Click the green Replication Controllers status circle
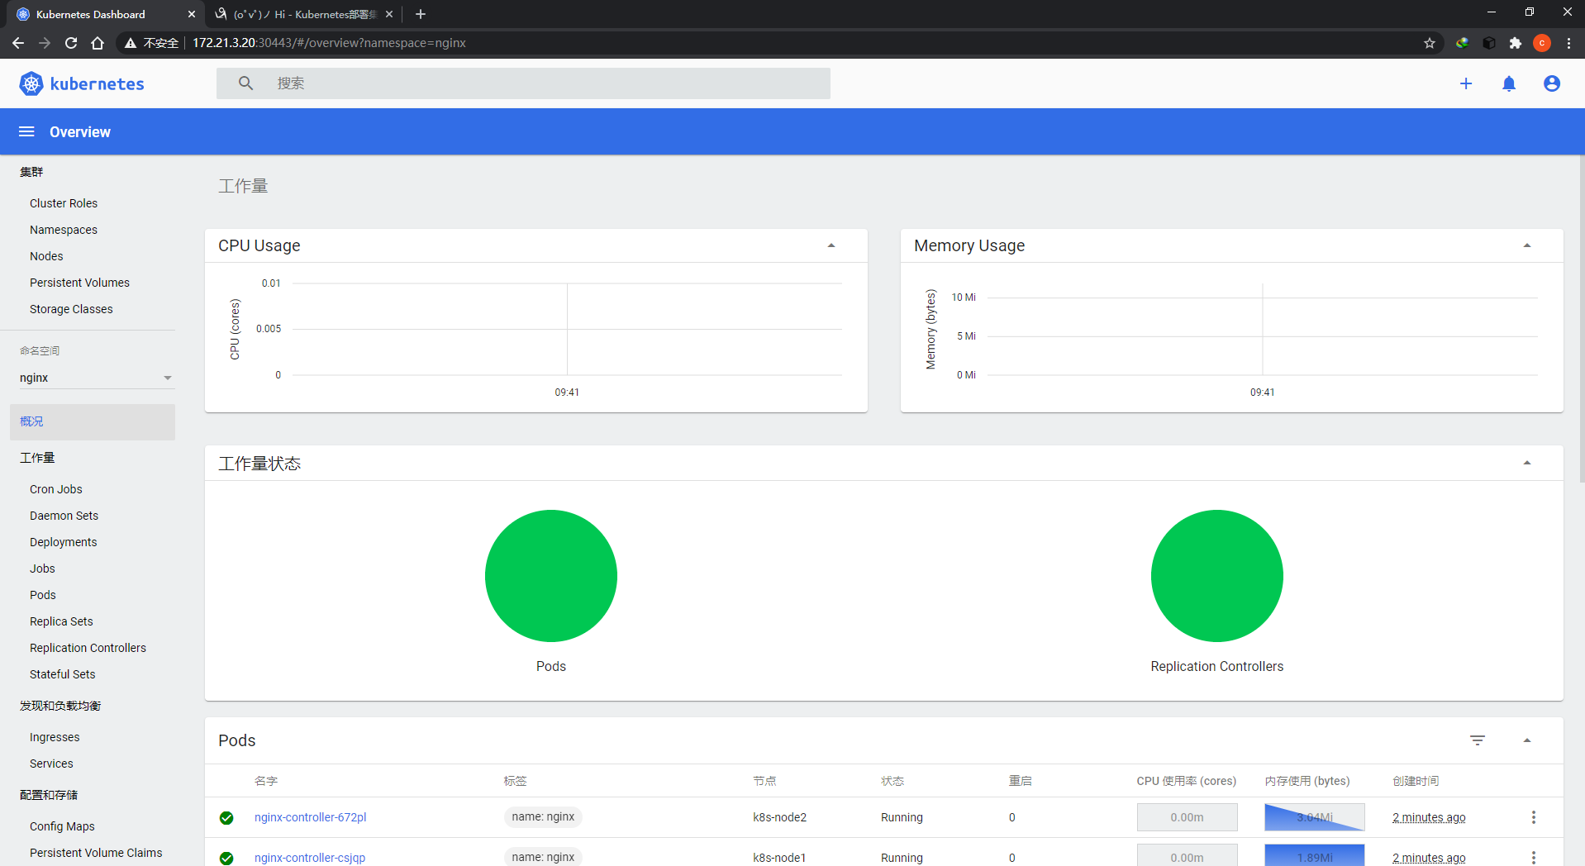Image resolution: width=1585 pixels, height=866 pixels. [1217, 576]
